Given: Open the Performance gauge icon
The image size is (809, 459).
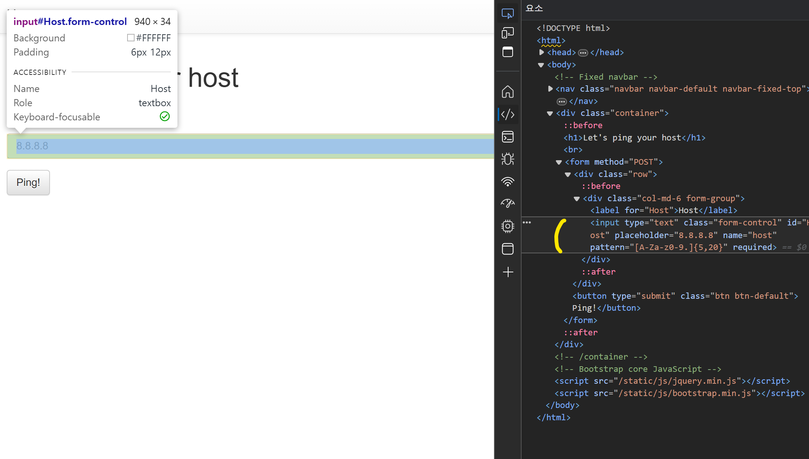Looking at the screenshot, I should point(508,203).
